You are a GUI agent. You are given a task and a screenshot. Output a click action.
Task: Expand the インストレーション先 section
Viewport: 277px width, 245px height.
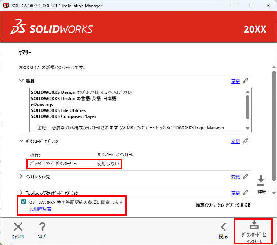21,176
